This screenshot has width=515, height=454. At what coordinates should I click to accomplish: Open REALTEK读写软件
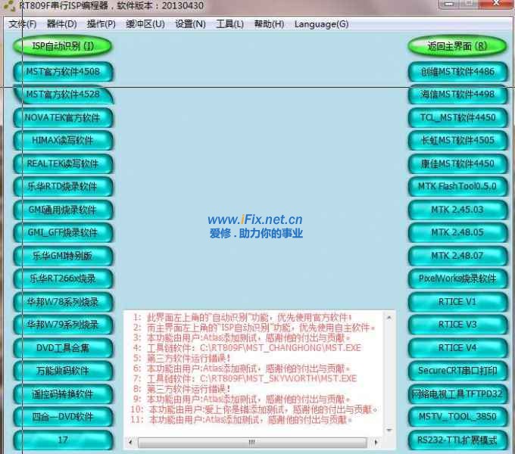(63, 163)
